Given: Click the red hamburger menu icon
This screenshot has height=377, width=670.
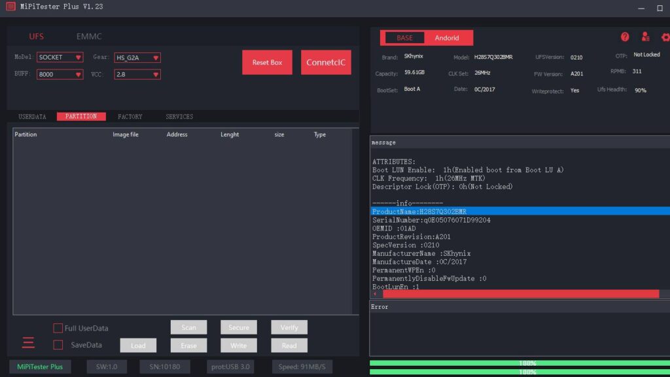Looking at the screenshot, I should coord(28,342).
